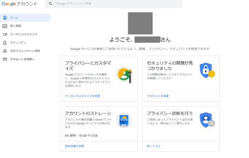249x158 pixels.
Task: Click アカウントのストレージ heading
Action: point(88,113)
